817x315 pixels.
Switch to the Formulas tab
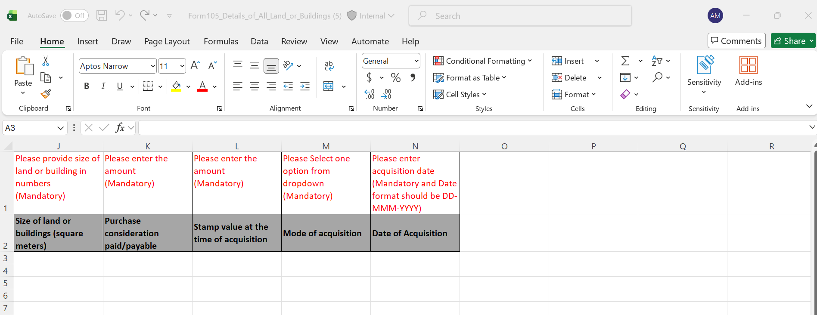[x=221, y=41]
